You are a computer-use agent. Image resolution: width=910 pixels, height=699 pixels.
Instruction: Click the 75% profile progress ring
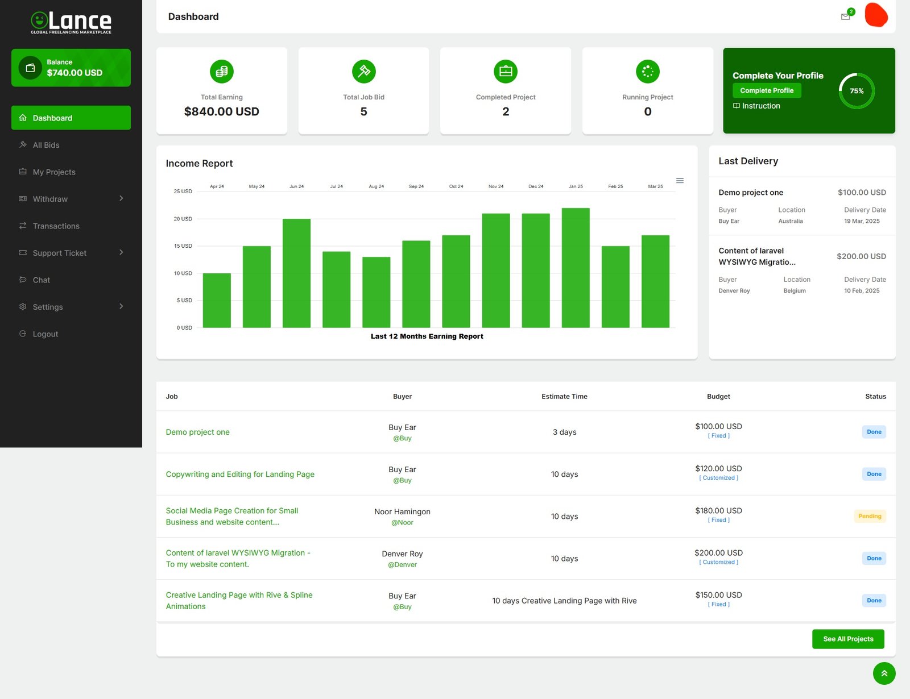point(857,91)
